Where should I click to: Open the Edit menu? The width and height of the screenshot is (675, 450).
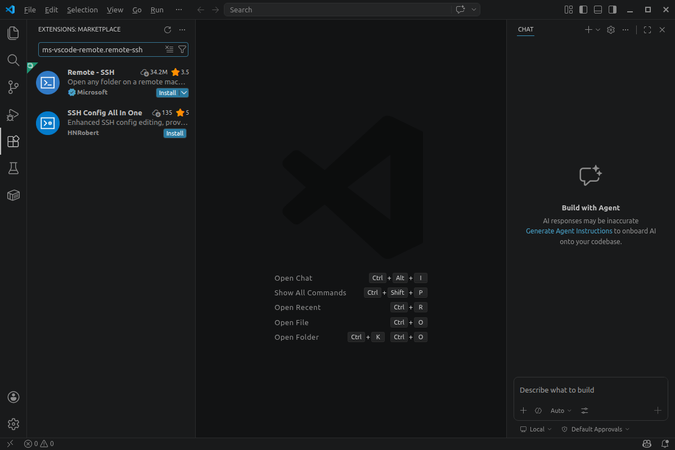[x=51, y=10]
